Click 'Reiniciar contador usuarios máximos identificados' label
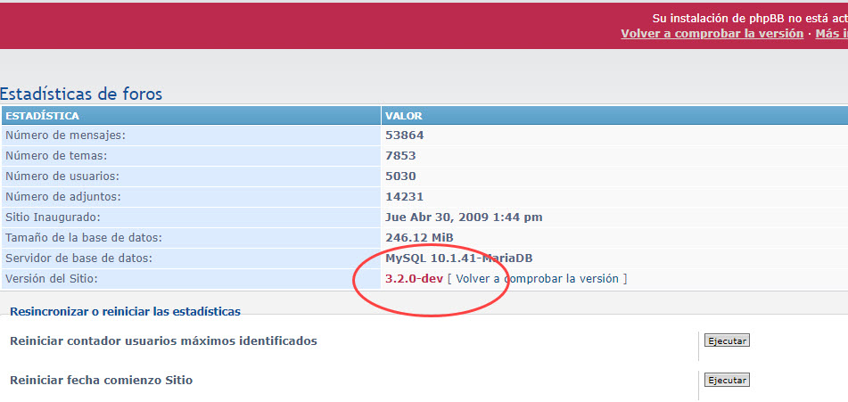 click(163, 340)
